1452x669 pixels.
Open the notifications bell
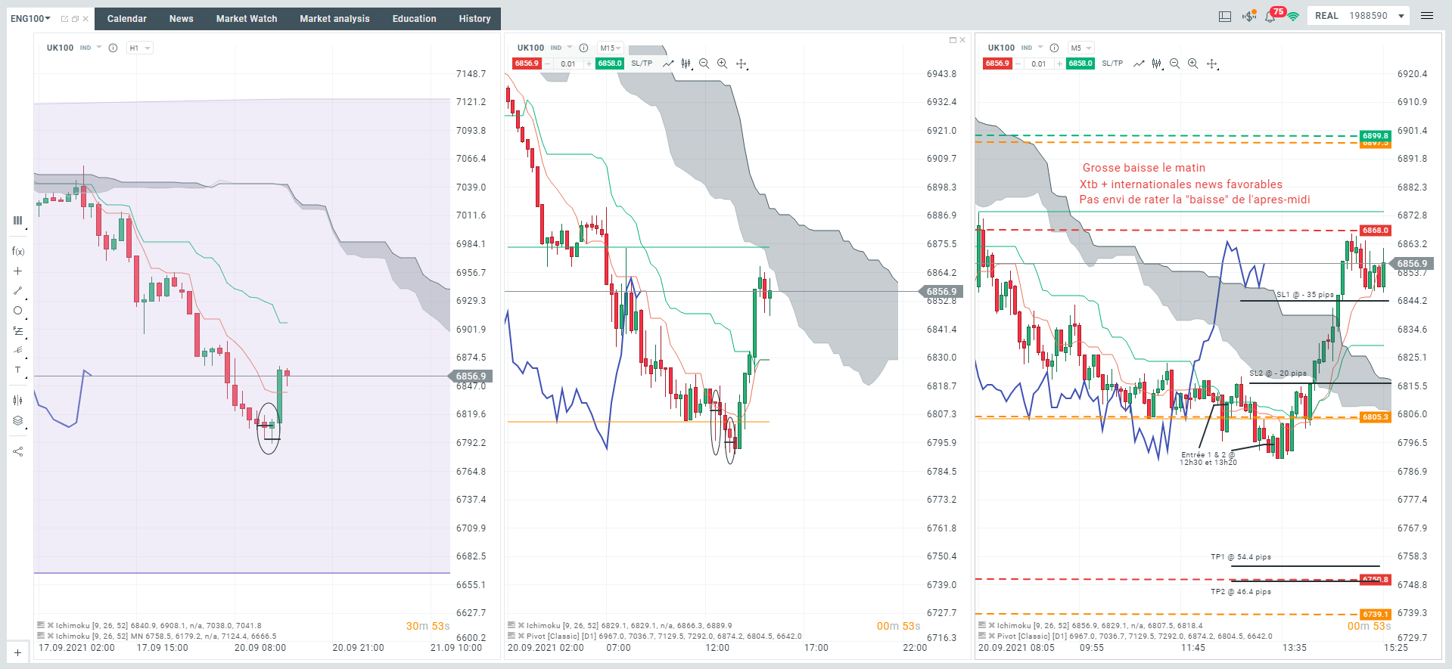coord(1270,17)
